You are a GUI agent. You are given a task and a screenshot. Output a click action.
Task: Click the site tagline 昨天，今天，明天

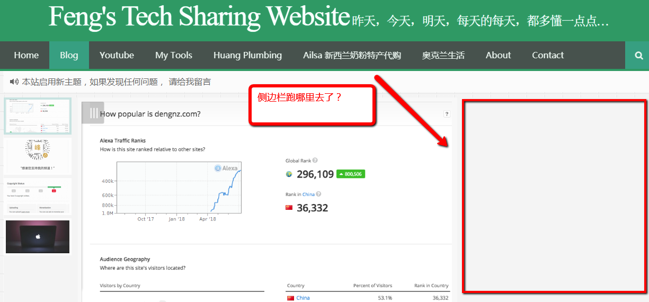[481, 21]
